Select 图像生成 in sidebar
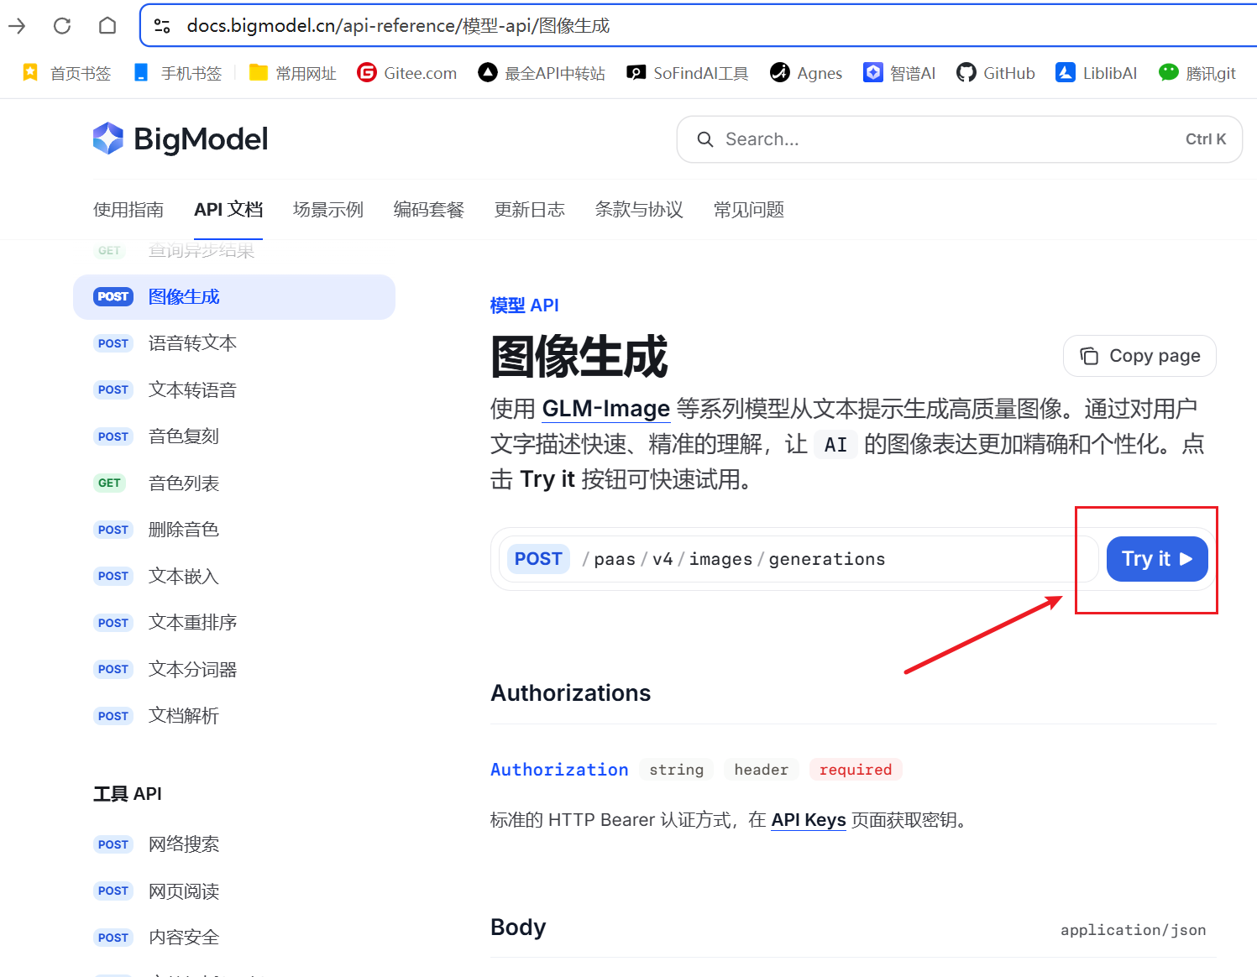This screenshot has width=1257, height=977. (x=234, y=297)
